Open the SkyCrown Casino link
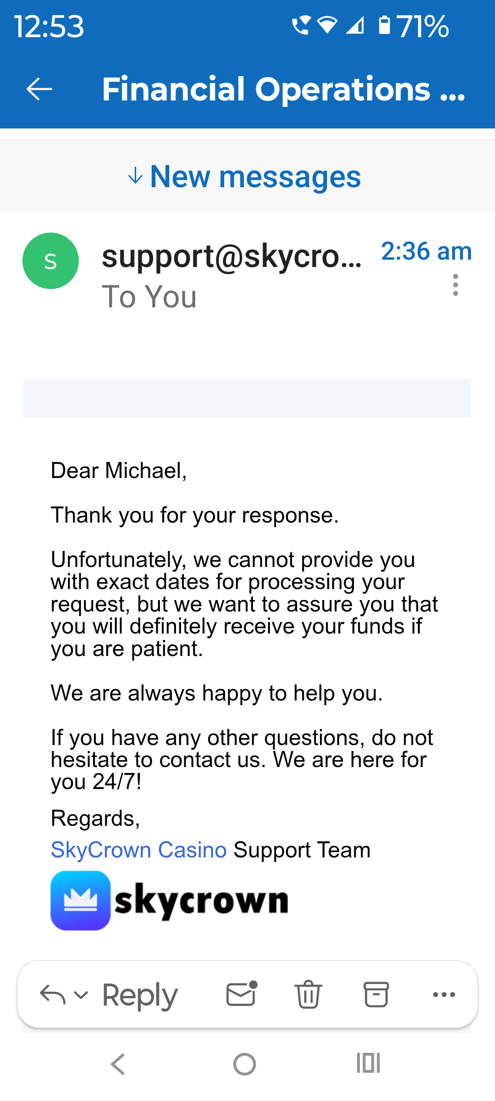This screenshot has height=1101, width=495. (x=138, y=850)
